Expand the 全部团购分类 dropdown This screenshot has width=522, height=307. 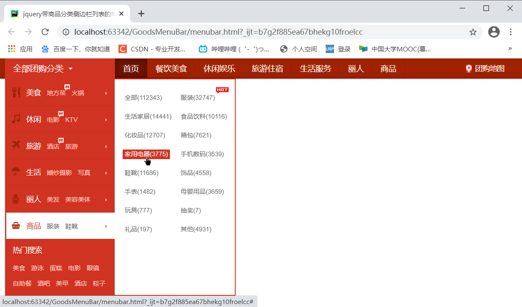click(43, 69)
